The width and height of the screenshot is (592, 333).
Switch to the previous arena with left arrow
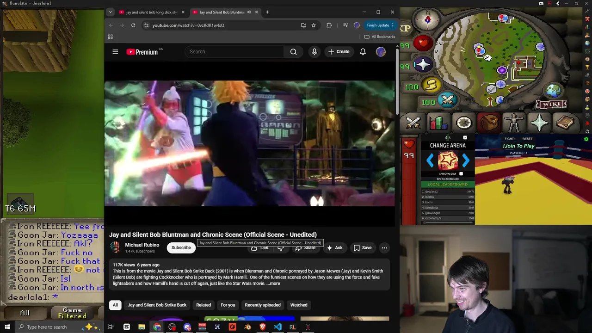[x=430, y=160]
